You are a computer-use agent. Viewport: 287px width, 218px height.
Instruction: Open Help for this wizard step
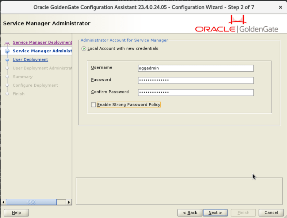pos(16,213)
